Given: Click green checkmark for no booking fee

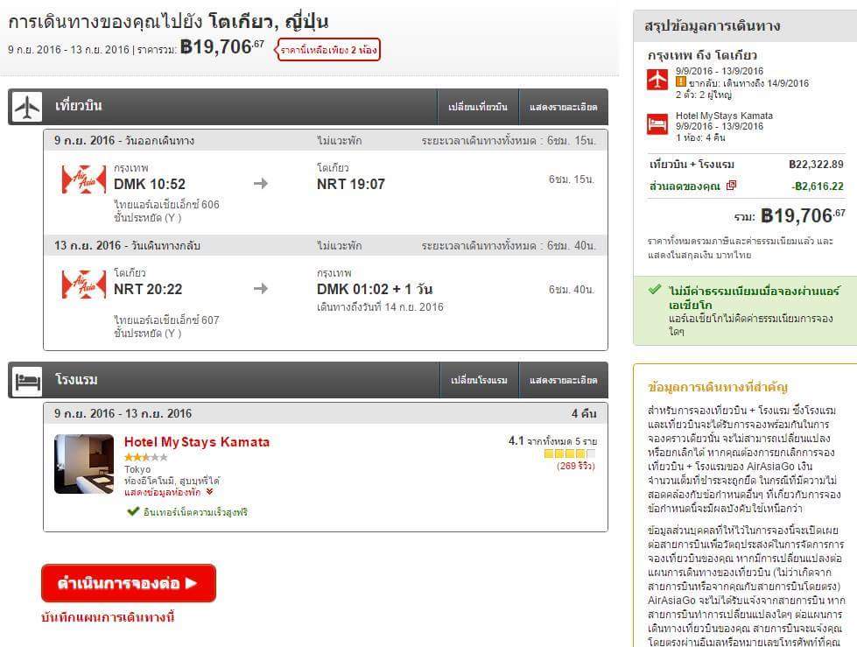Looking at the screenshot, I should [x=654, y=290].
